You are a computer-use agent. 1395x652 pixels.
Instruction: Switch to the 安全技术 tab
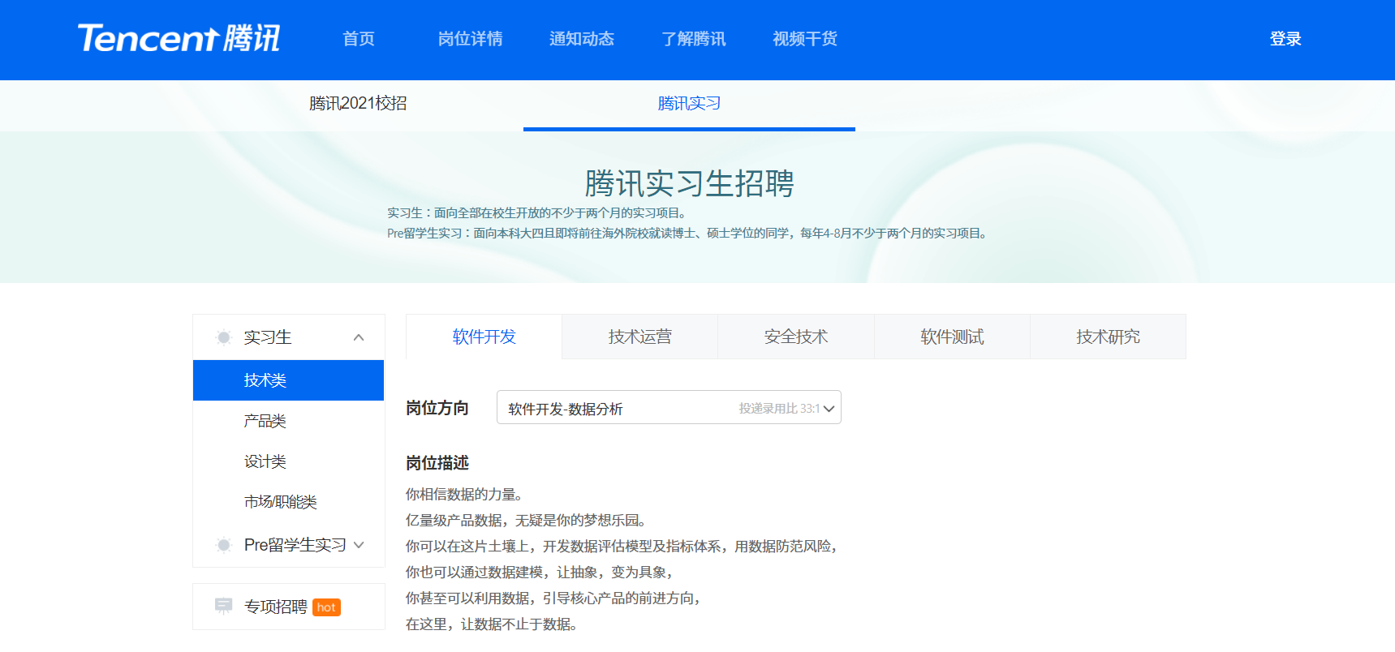[796, 337]
